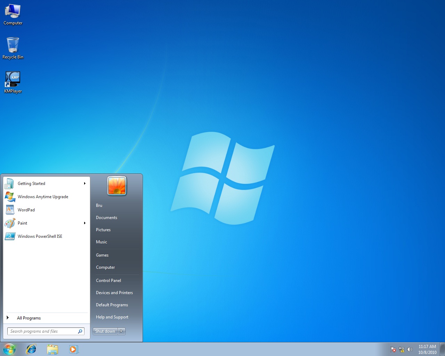The width and height of the screenshot is (445, 356).
Task: Click the user account picture
Action: 117,186
